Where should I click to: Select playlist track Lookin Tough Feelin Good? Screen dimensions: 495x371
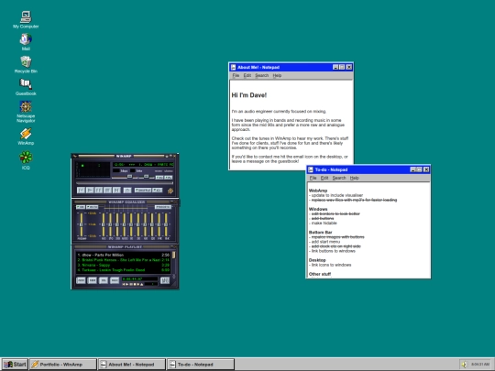pyautogui.click(x=124, y=270)
